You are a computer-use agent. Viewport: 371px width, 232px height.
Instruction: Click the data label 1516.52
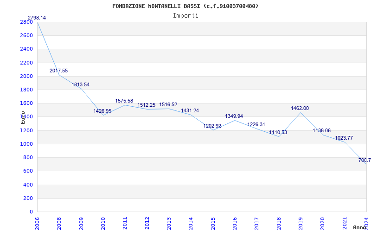(x=168, y=105)
